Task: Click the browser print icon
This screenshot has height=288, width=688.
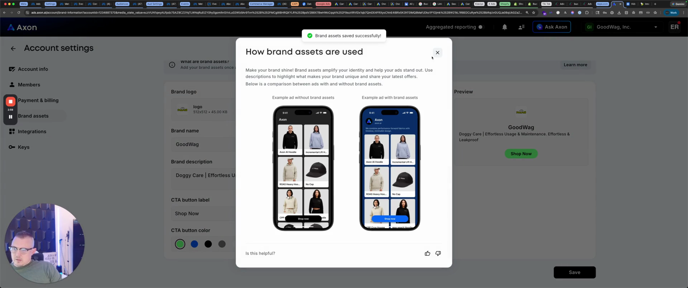Action: [x=612, y=13]
